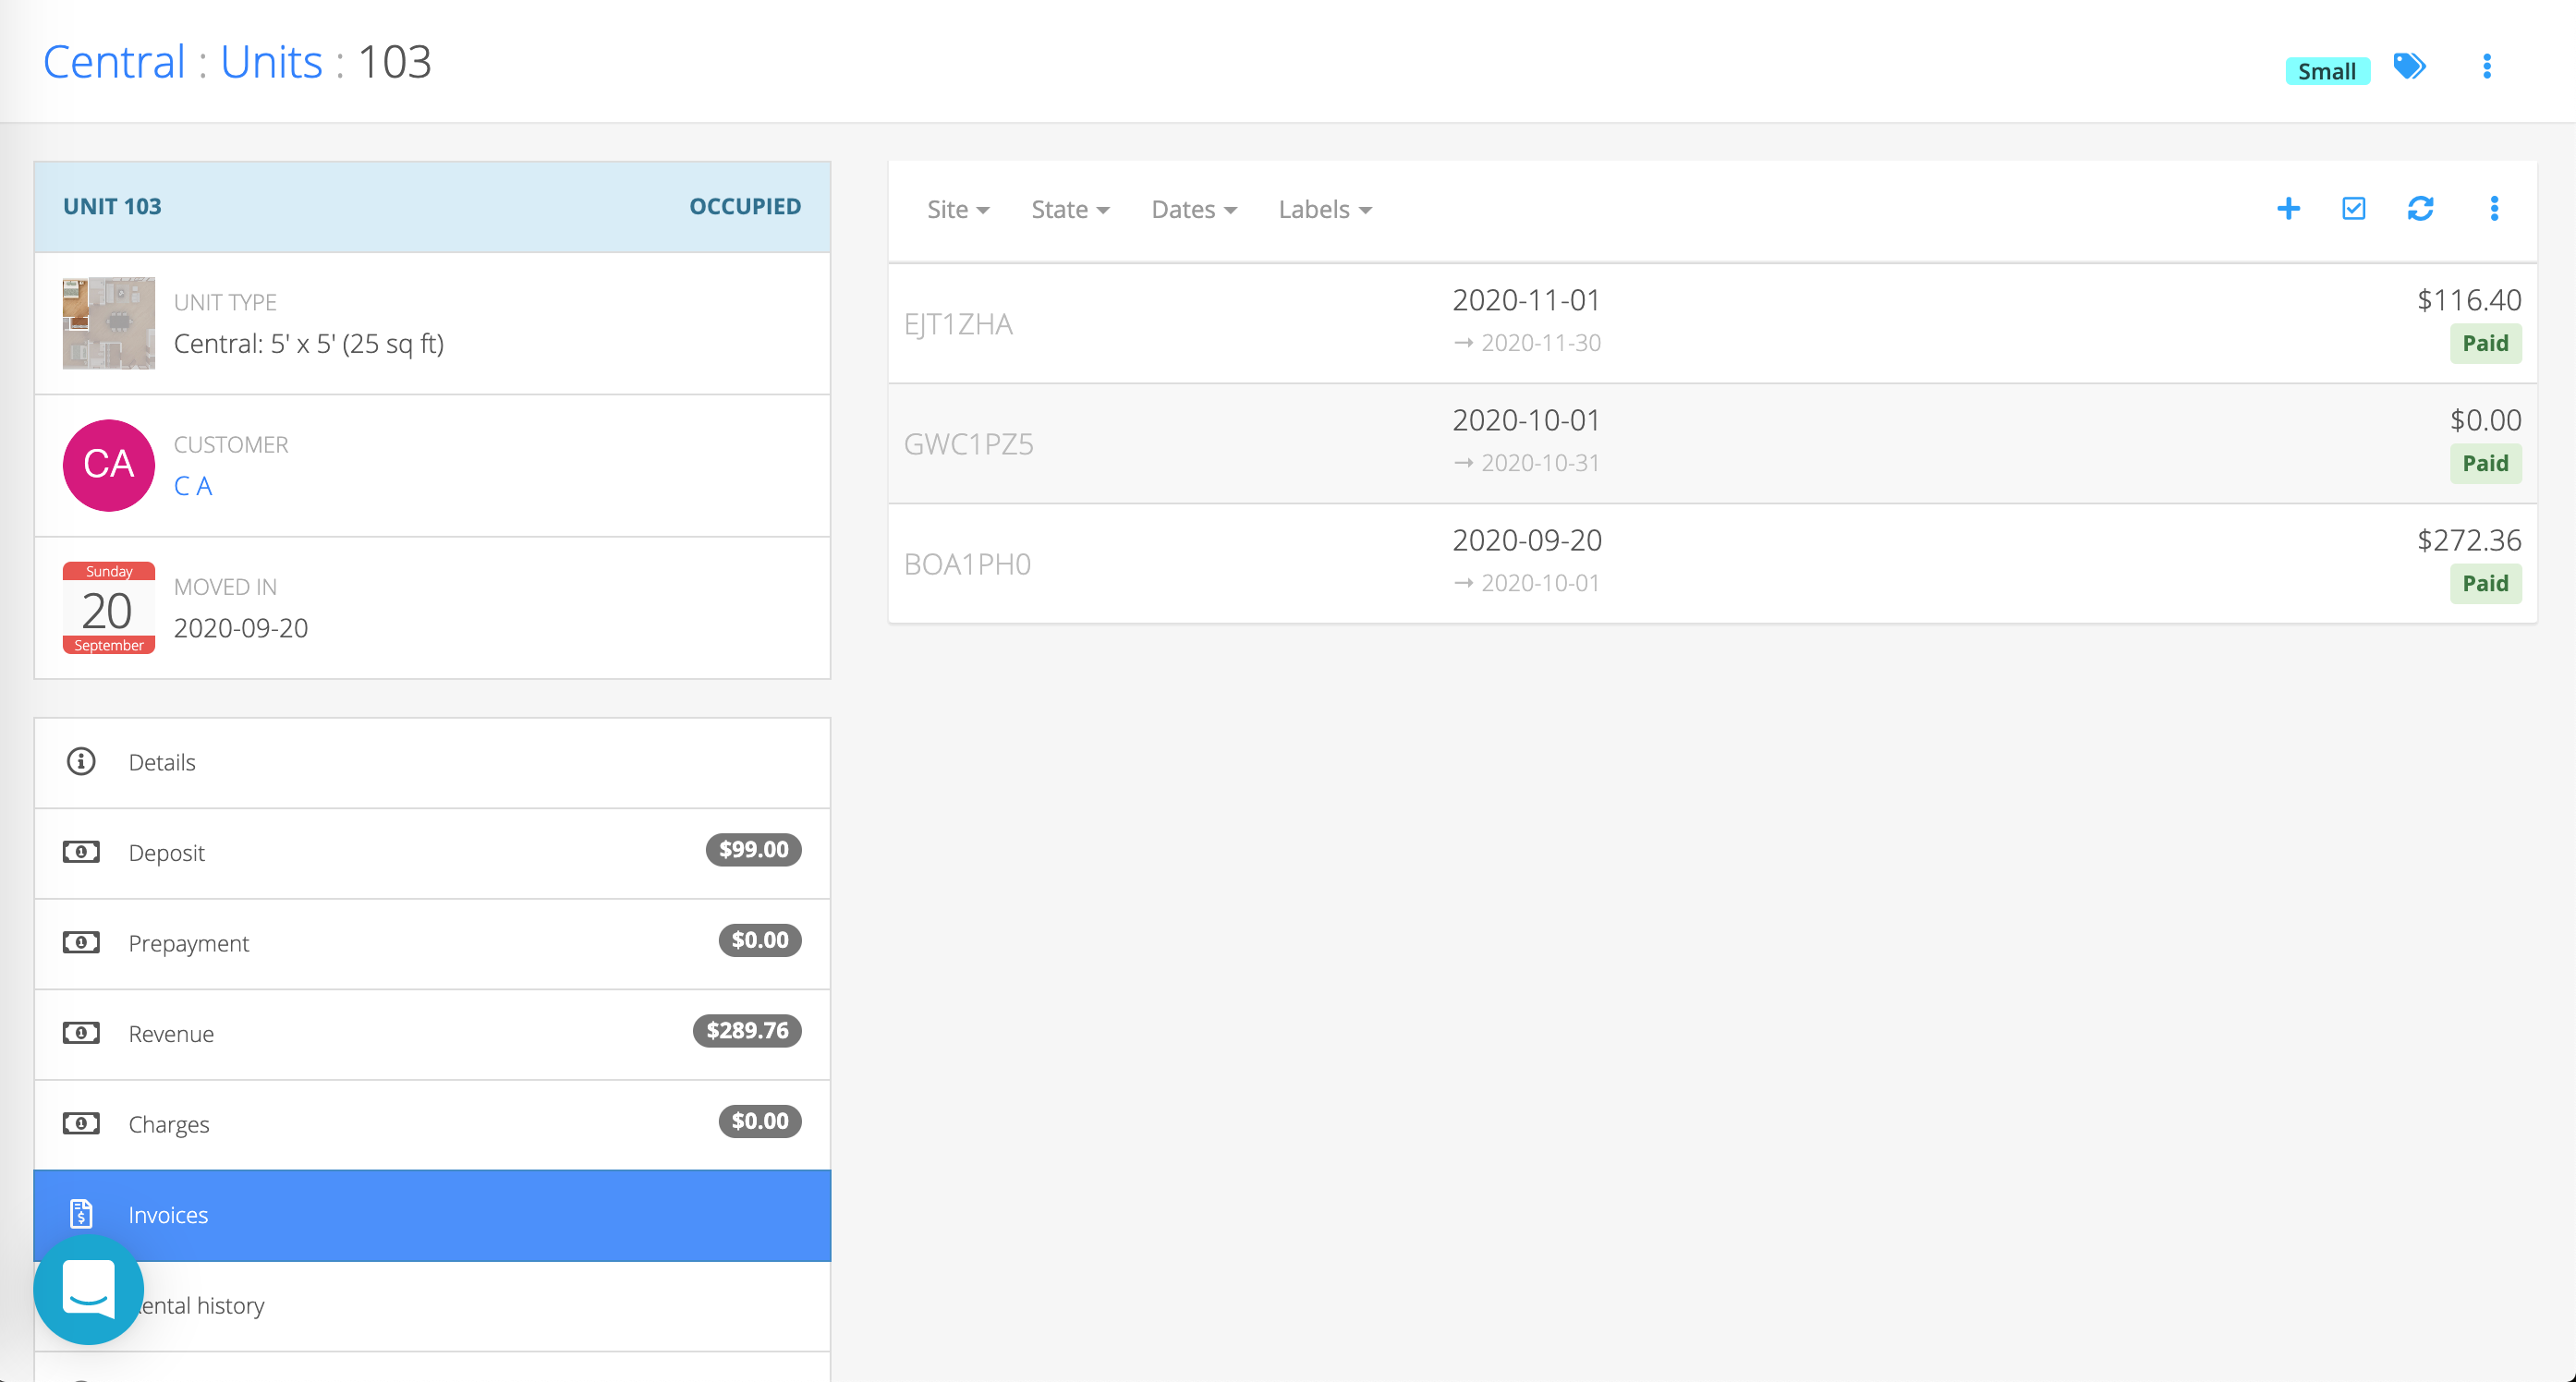Refresh the invoice list
2576x1382 pixels.
(2420, 208)
